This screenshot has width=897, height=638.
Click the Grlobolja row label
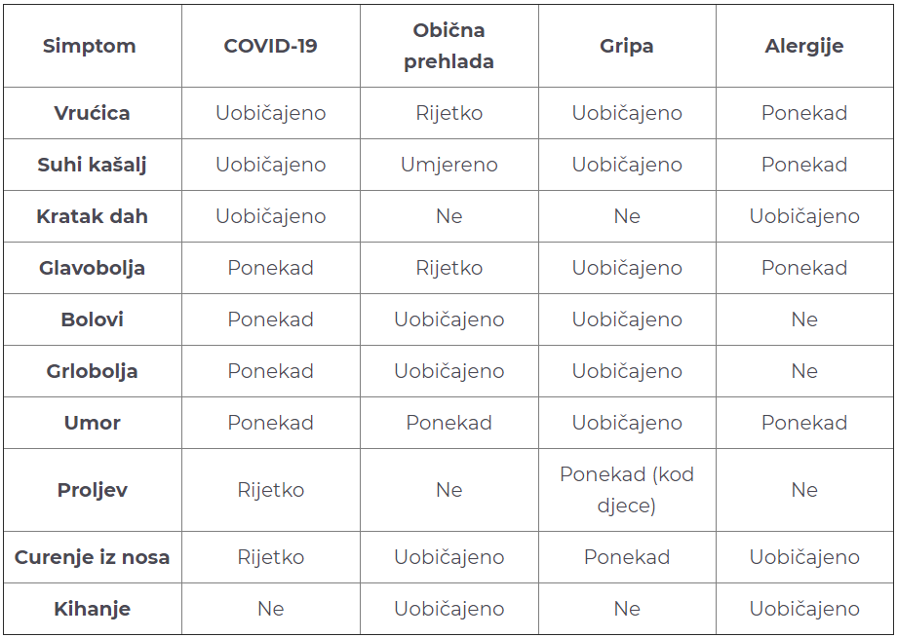tap(92, 371)
